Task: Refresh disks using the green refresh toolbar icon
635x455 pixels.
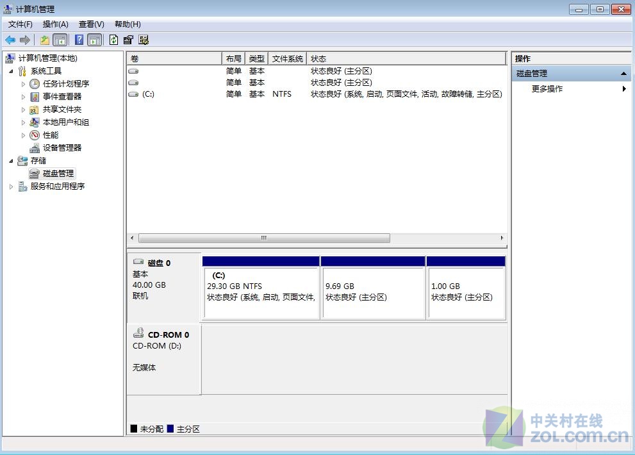Action: click(113, 39)
